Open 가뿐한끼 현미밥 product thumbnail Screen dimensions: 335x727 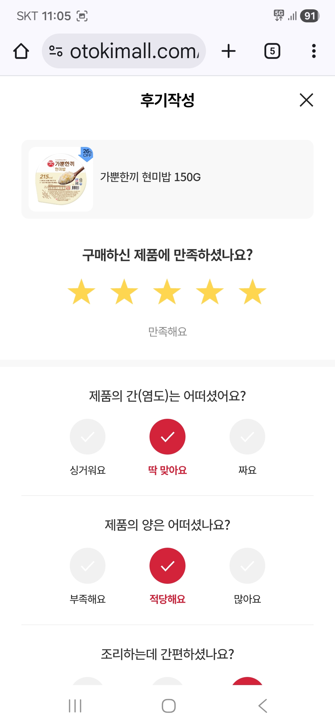coord(61,179)
